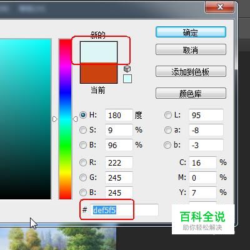Select the S saturation radio button
250x250 pixels.
[83, 130]
